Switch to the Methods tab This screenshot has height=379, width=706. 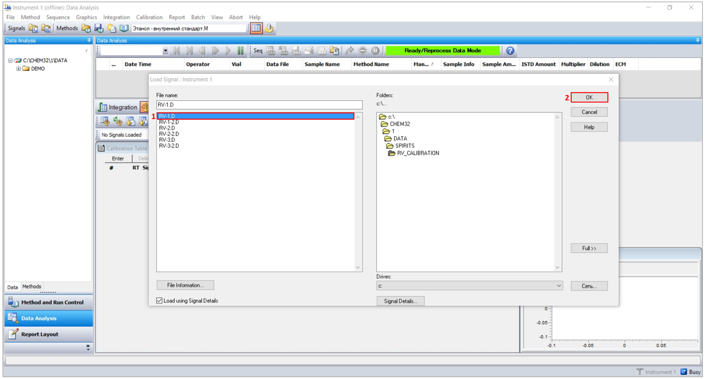(32, 286)
